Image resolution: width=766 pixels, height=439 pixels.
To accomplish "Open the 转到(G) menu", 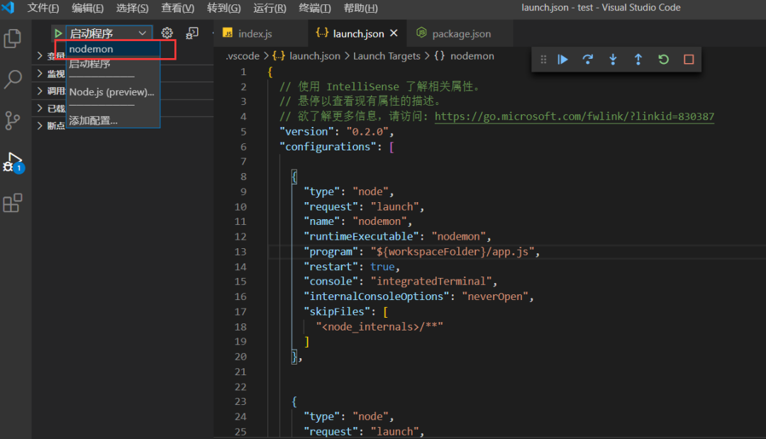I will pyautogui.click(x=223, y=8).
